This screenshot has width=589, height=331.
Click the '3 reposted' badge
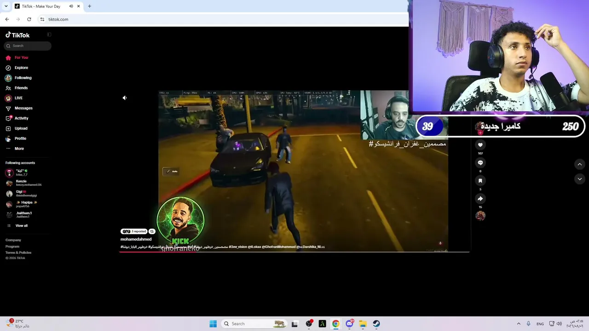134,231
